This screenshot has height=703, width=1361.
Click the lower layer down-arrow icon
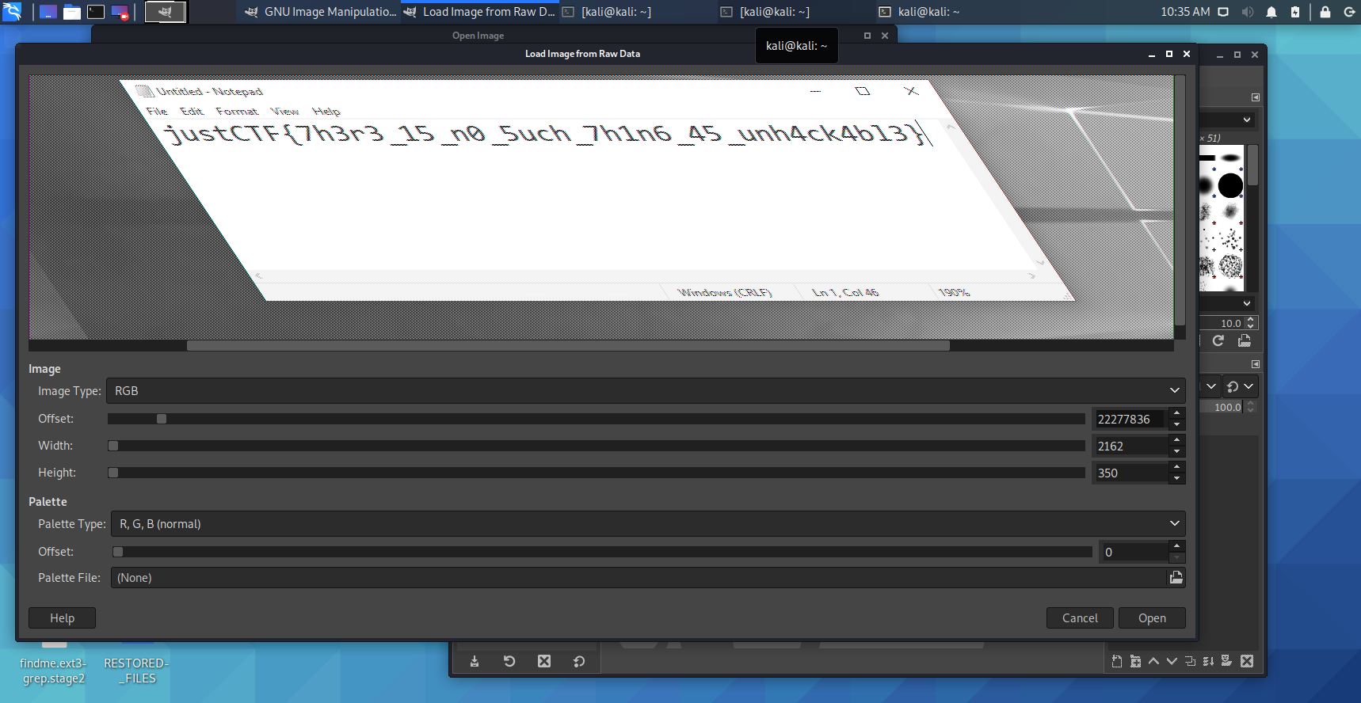click(1172, 661)
